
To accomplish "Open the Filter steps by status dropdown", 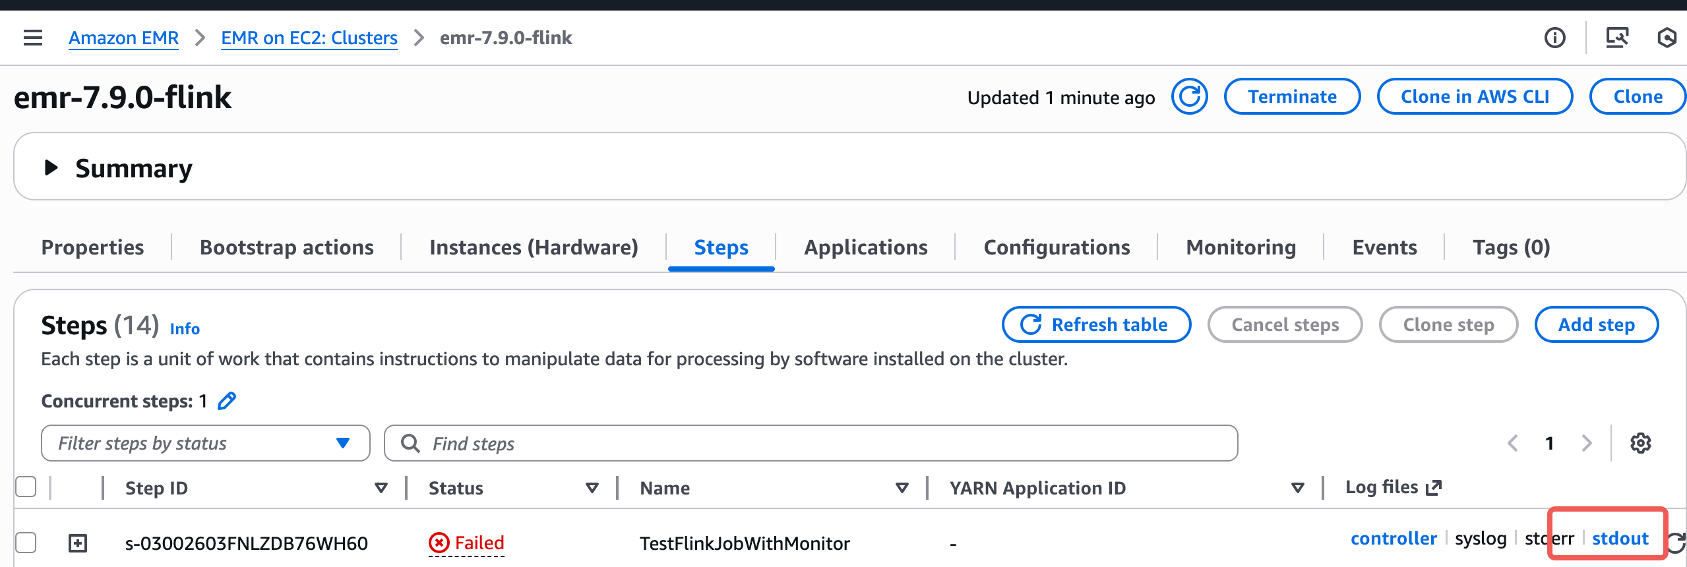I will (x=205, y=443).
